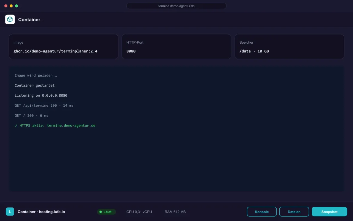This screenshot has width=353, height=221.
Task: Create a Snapshot with the Snapshot button
Action: 329,212
